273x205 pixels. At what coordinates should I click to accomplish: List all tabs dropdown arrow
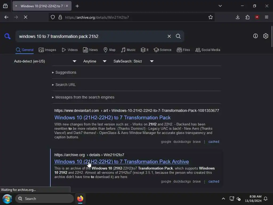pos(220,6)
